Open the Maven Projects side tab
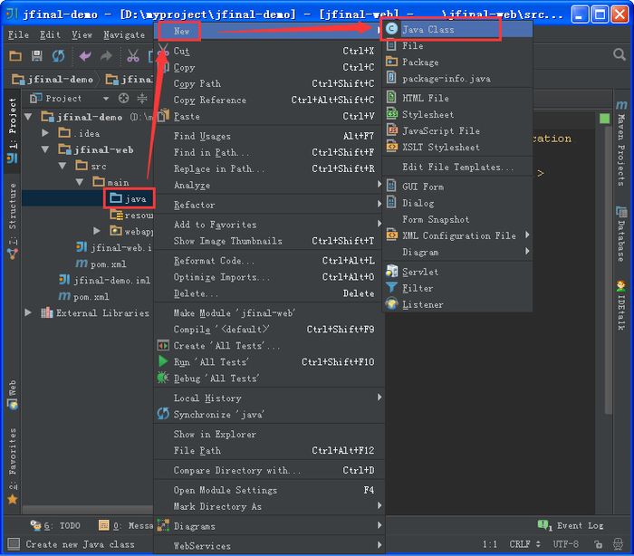Image resolution: width=634 pixels, height=556 pixels. pos(621,144)
